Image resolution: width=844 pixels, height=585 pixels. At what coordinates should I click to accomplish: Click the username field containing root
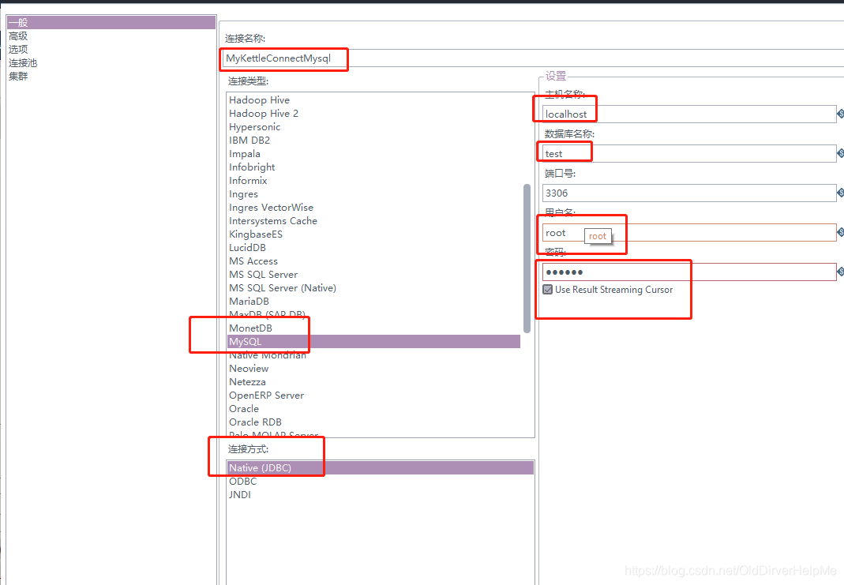689,232
